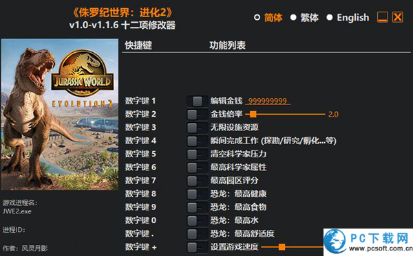Click the 进程ID label
413x256 pixels.
click(x=14, y=230)
